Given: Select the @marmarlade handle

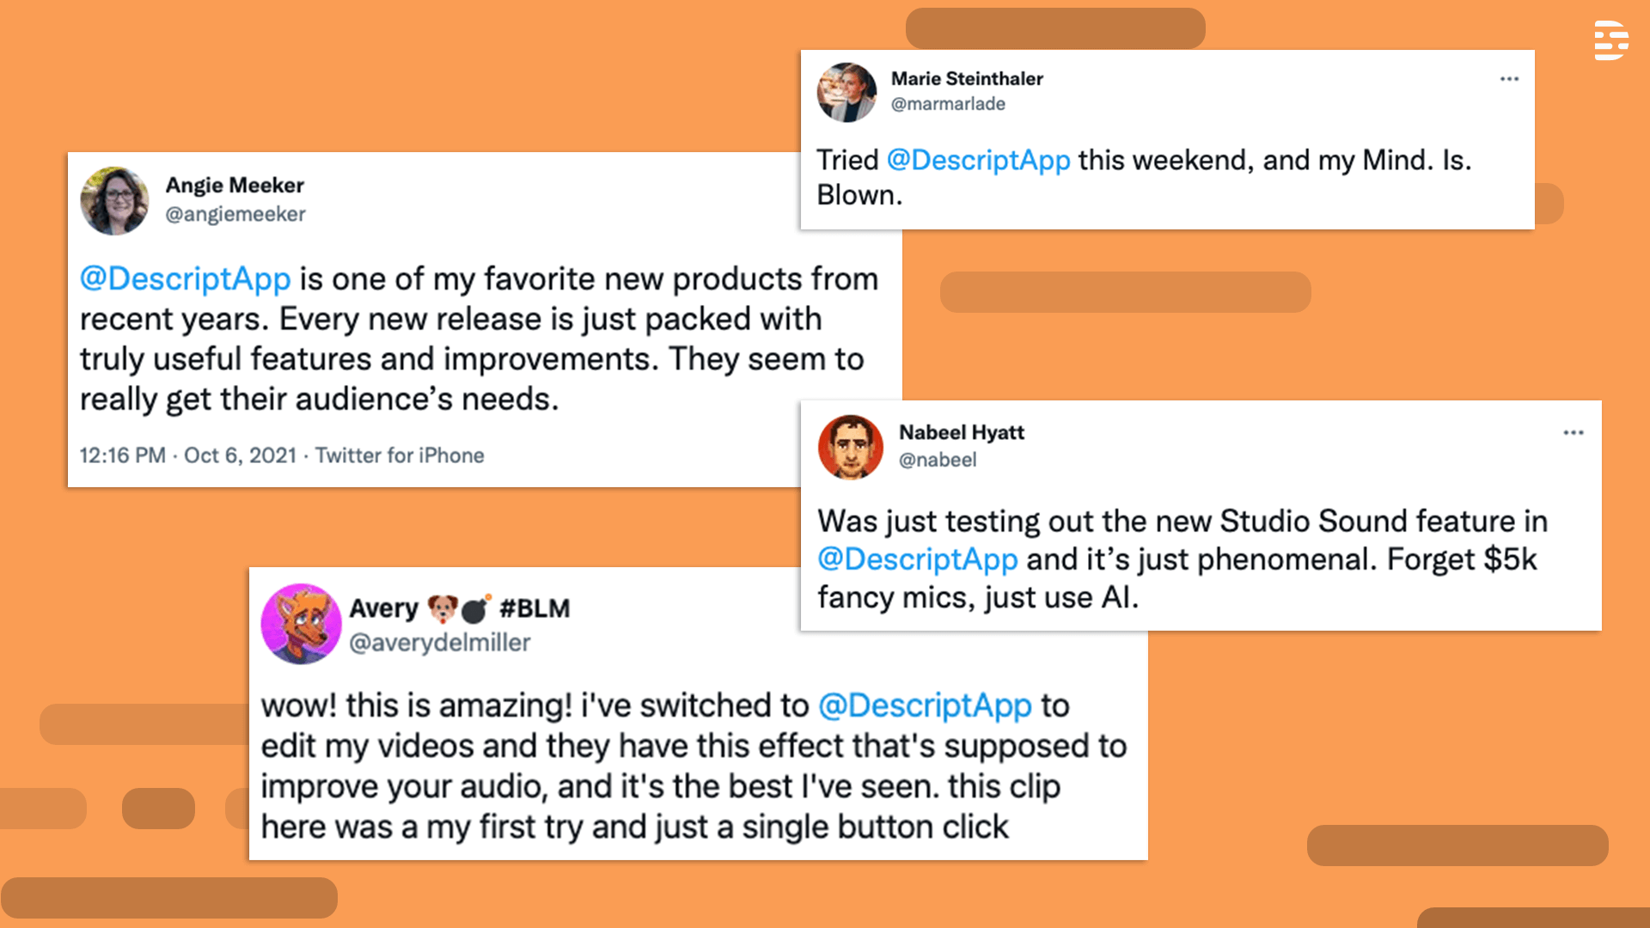Looking at the screenshot, I should point(947,103).
